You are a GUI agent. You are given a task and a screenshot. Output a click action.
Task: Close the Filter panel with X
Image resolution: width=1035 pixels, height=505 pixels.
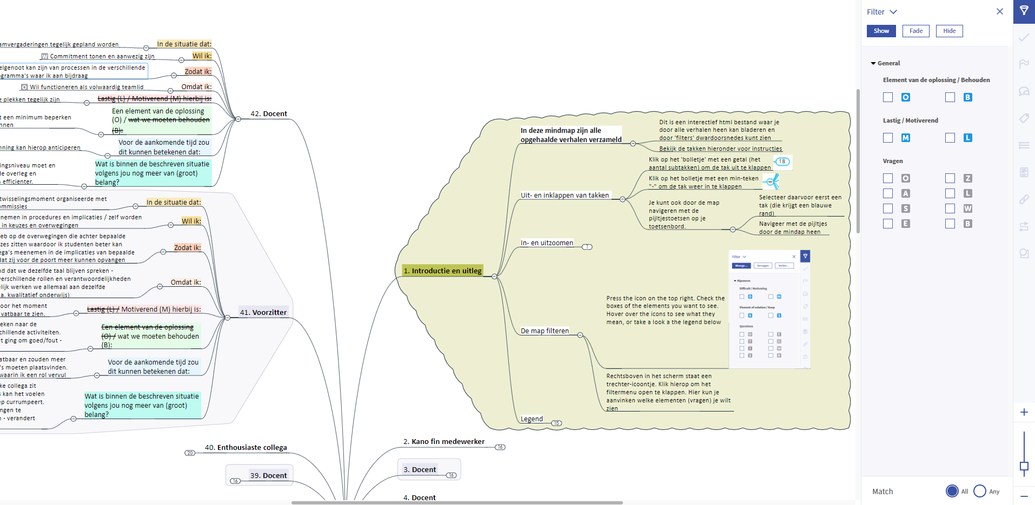[x=1000, y=11]
